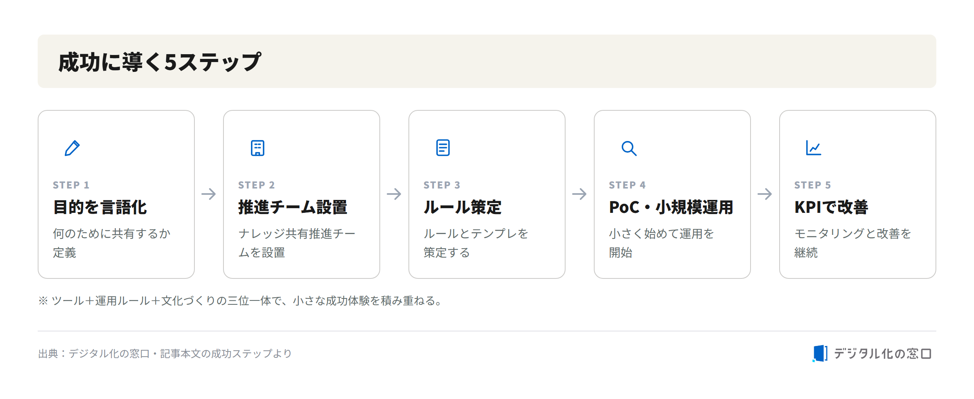
Task: Click the blue デジタル化の窓口 logo icon
Action: tap(820, 353)
